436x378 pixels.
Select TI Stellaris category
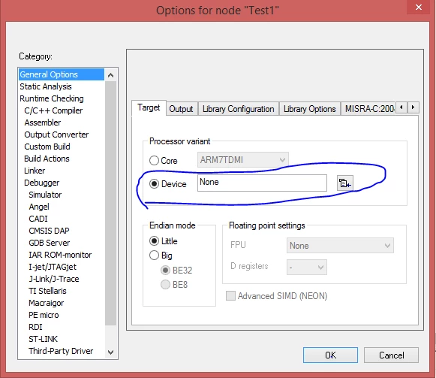pos(47,291)
